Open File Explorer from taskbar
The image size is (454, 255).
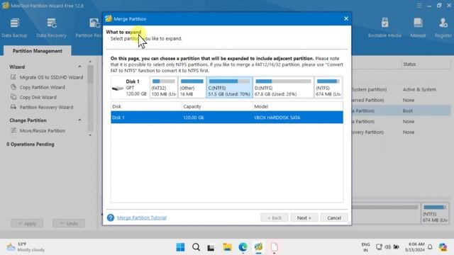227,247
